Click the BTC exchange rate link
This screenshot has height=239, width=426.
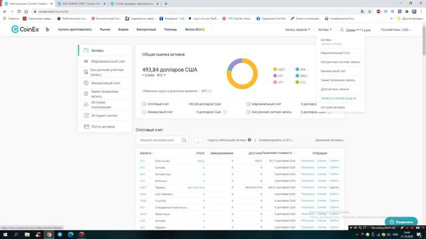206,91
